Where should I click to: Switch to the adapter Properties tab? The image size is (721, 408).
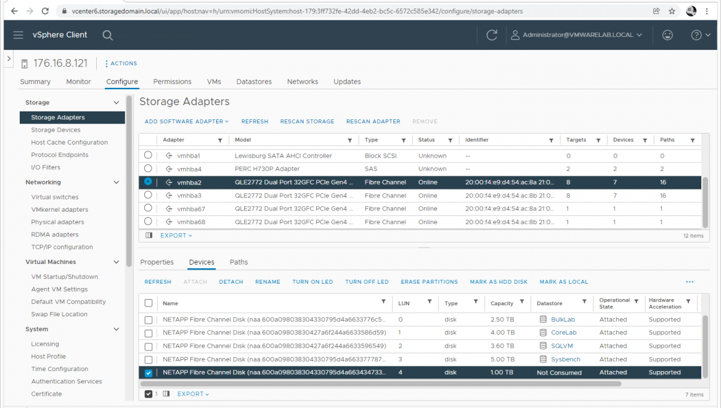click(x=157, y=262)
